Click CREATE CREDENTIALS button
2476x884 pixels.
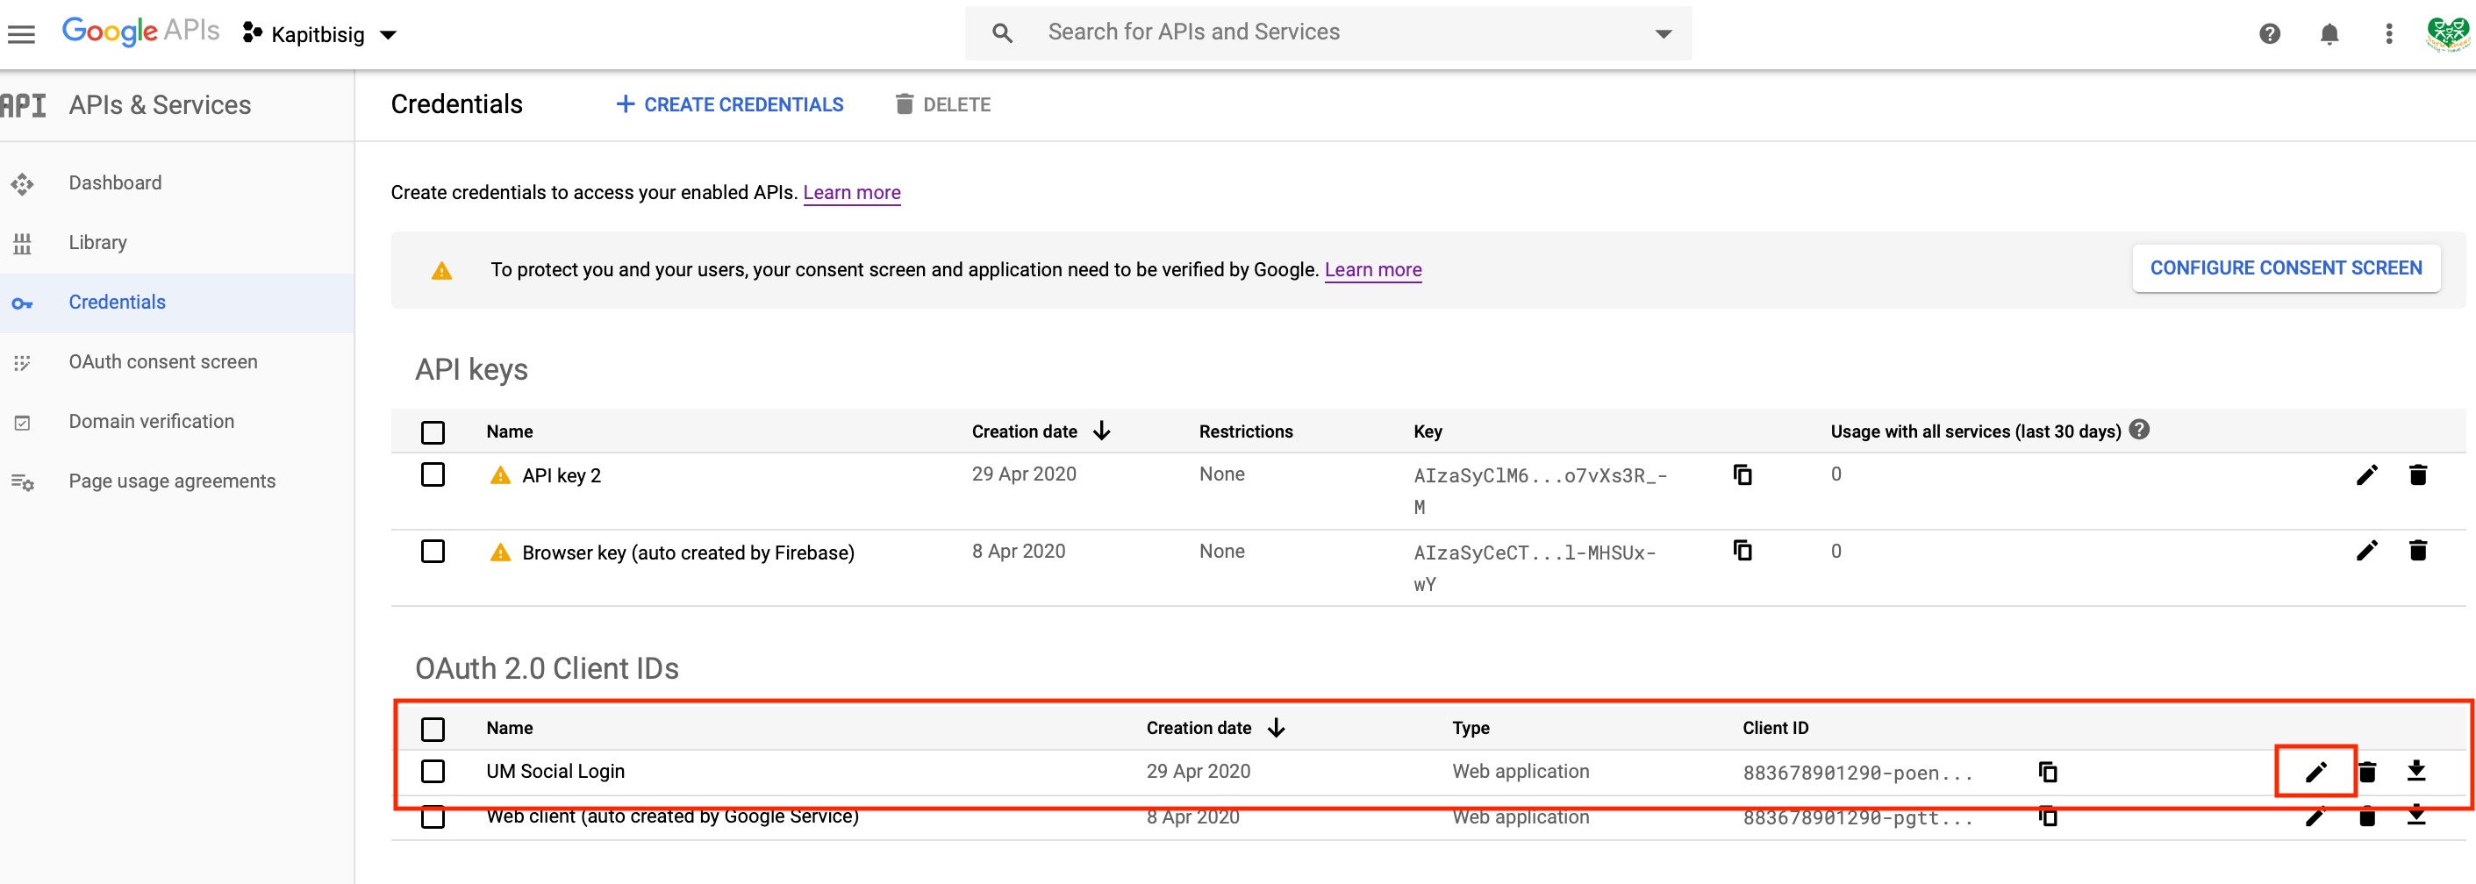[729, 104]
